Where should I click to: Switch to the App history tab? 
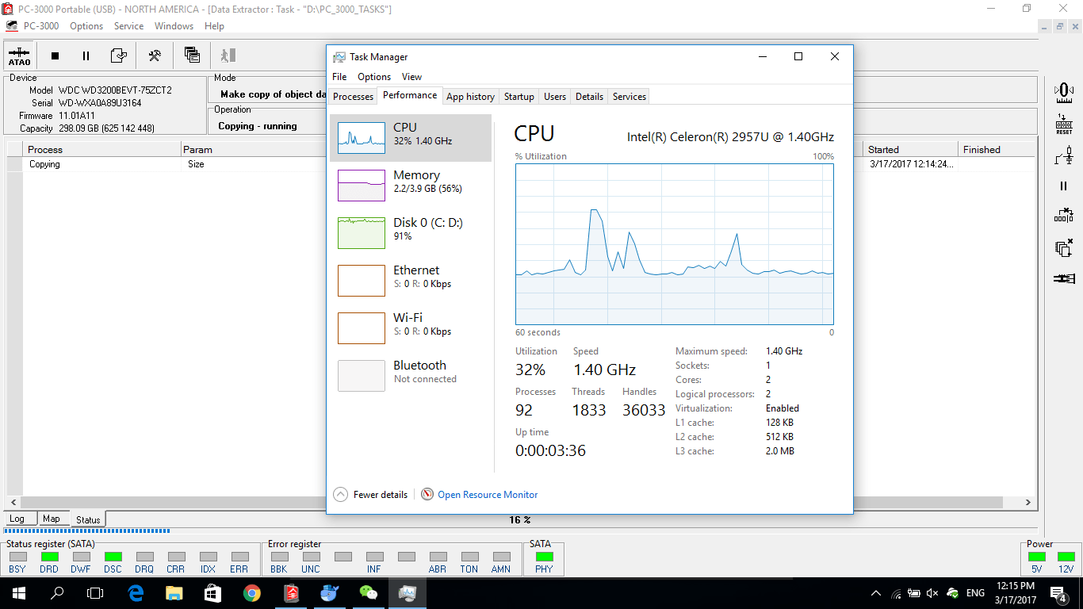470,97
